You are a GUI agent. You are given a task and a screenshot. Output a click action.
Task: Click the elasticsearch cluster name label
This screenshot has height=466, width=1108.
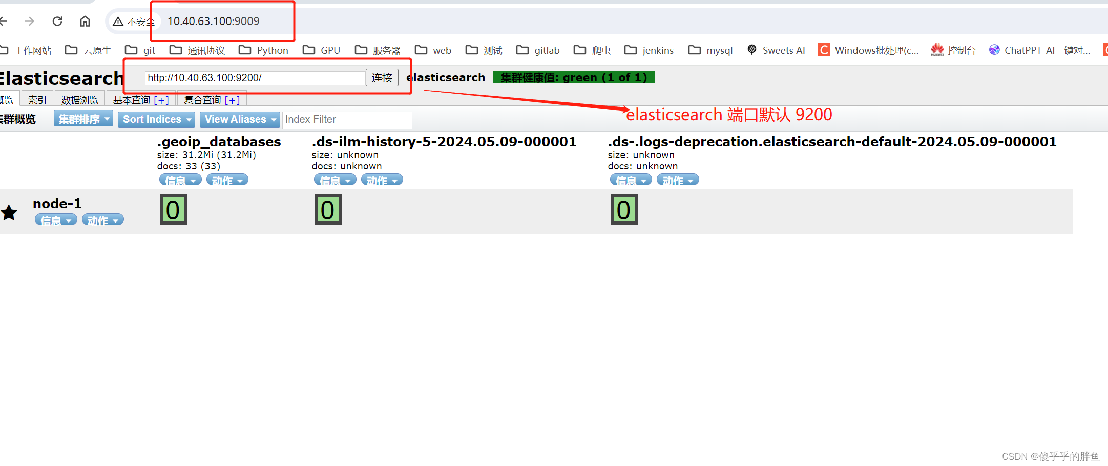[x=446, y=77]
